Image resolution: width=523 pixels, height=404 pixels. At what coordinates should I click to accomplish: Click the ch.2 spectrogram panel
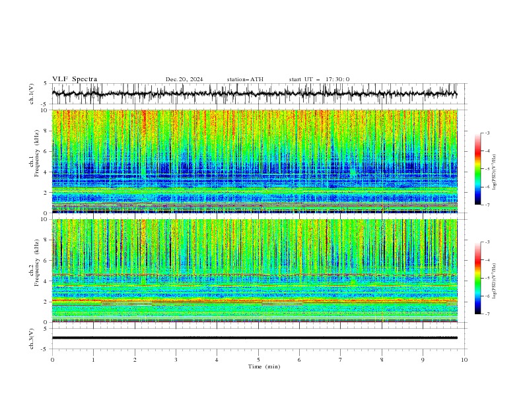coord(254,271)
